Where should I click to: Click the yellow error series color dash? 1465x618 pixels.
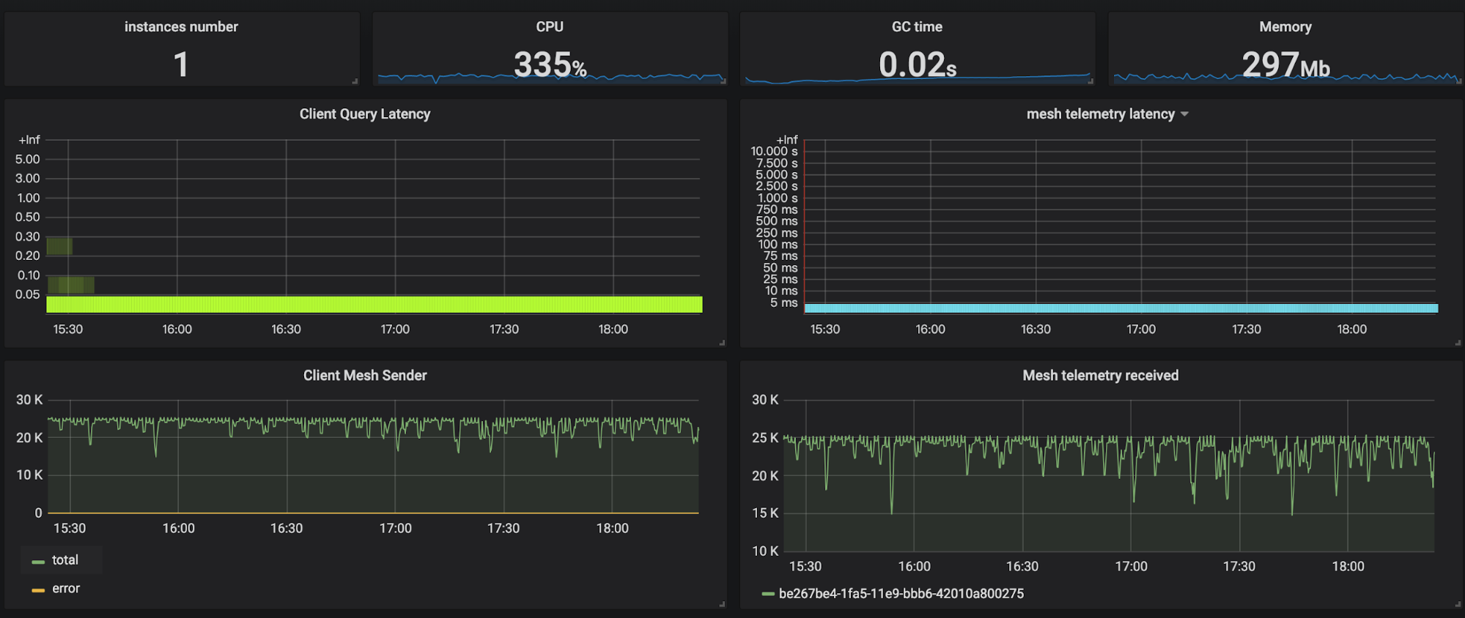[x=38, y=590]
